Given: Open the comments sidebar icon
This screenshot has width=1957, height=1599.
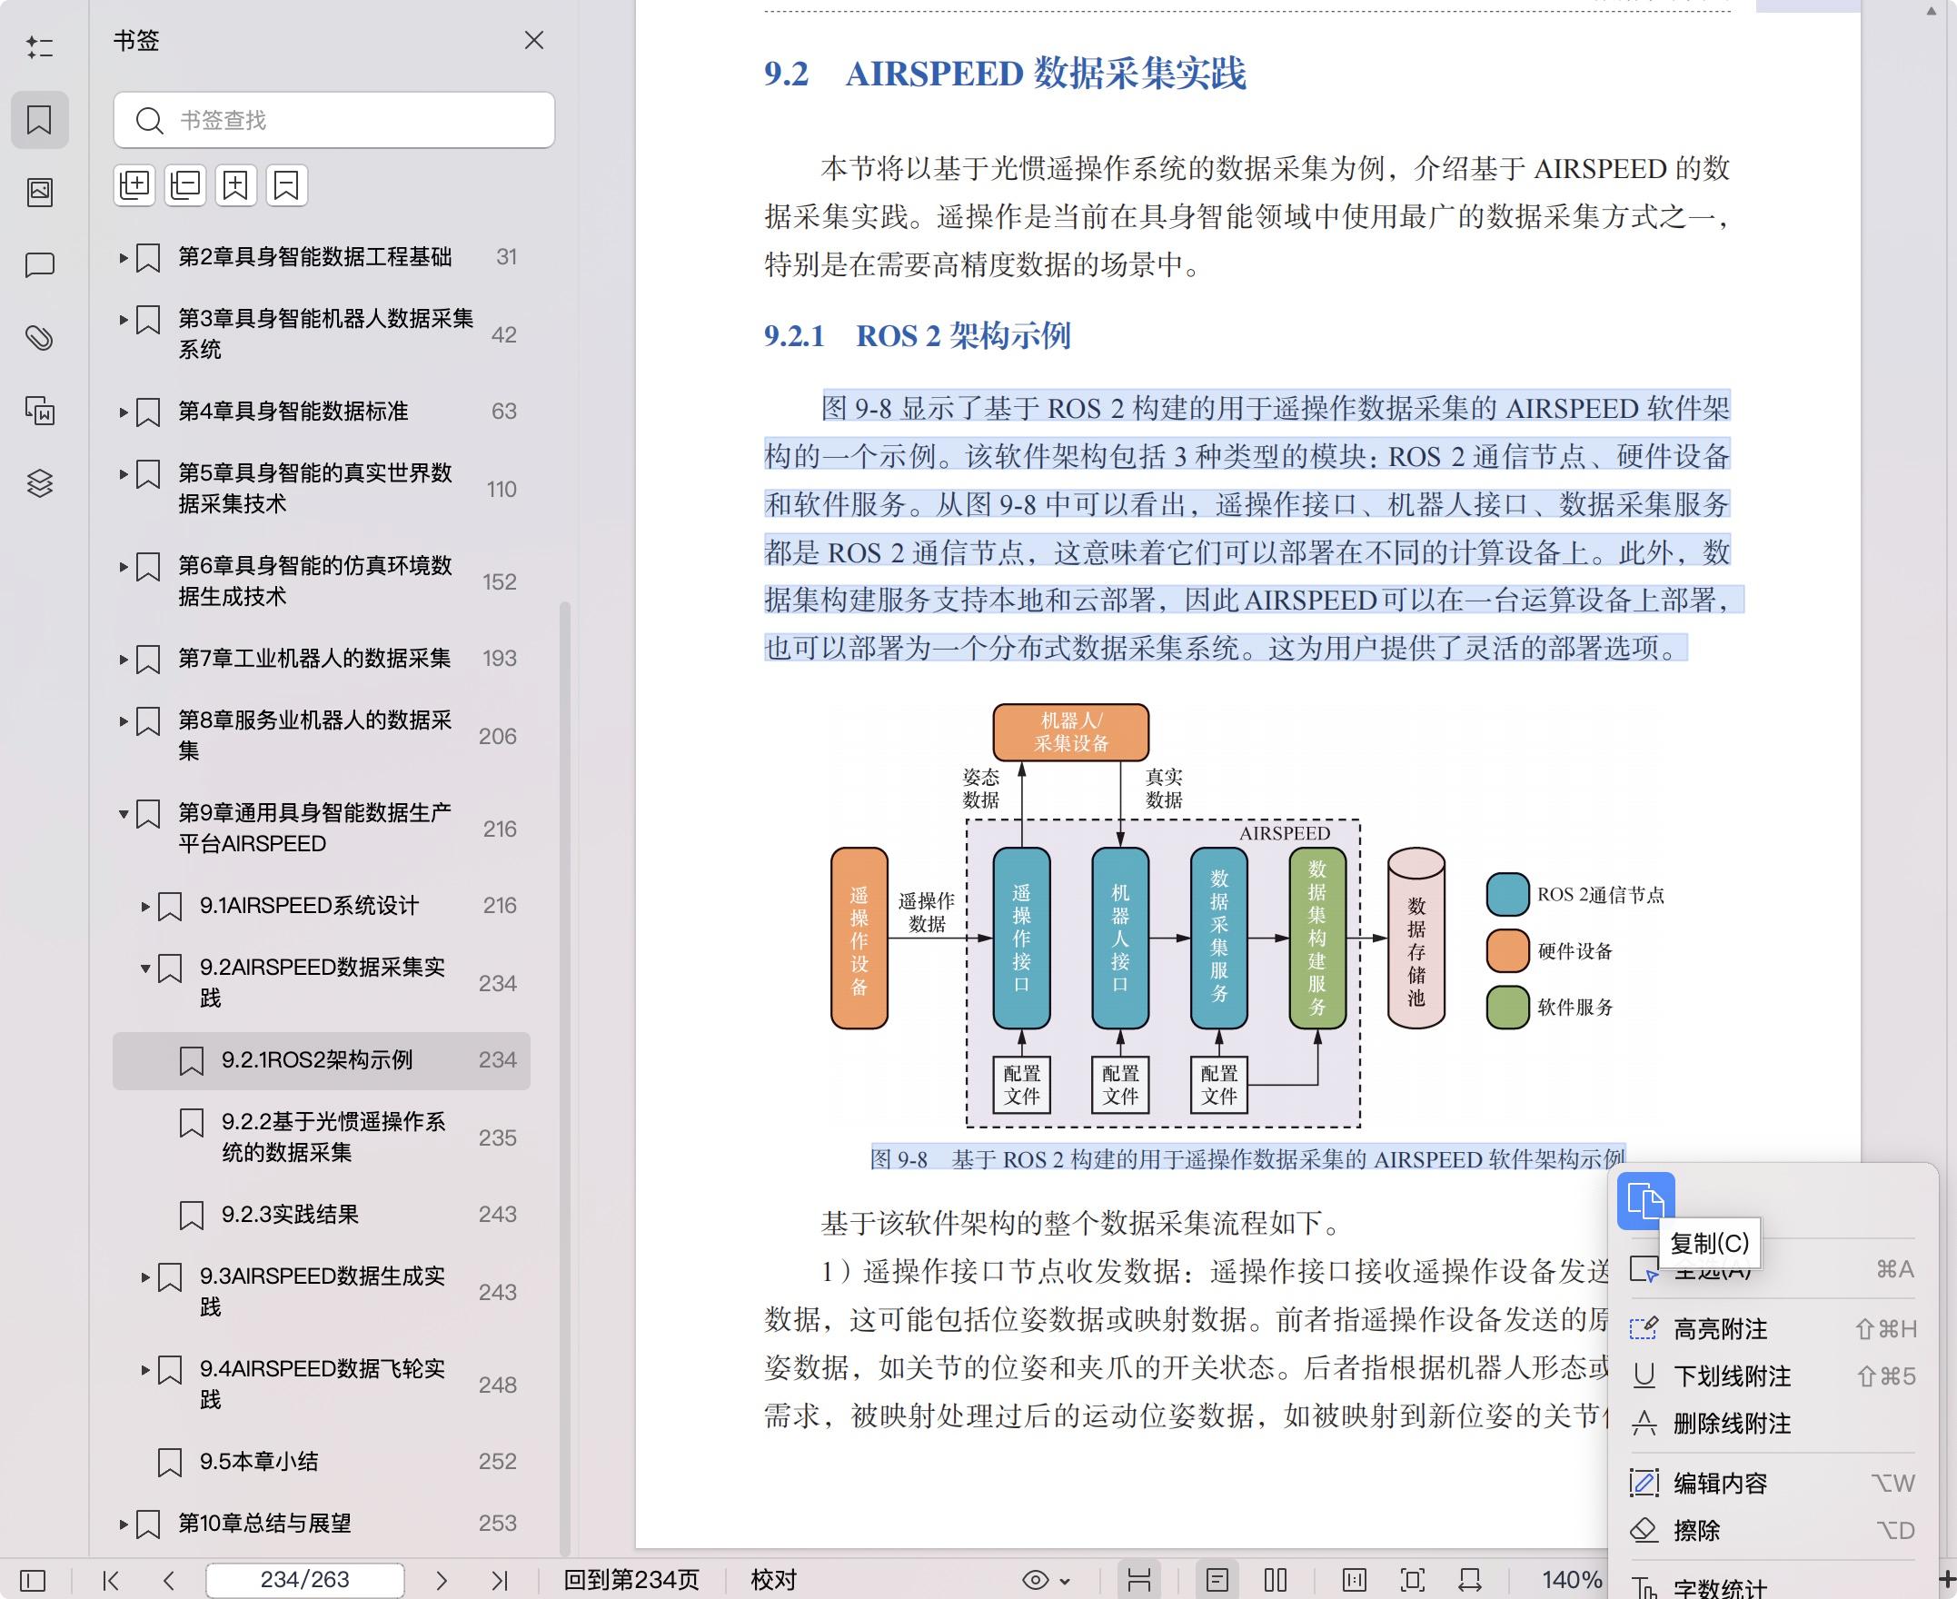Looking at the screenshot, I should point(39,265).
